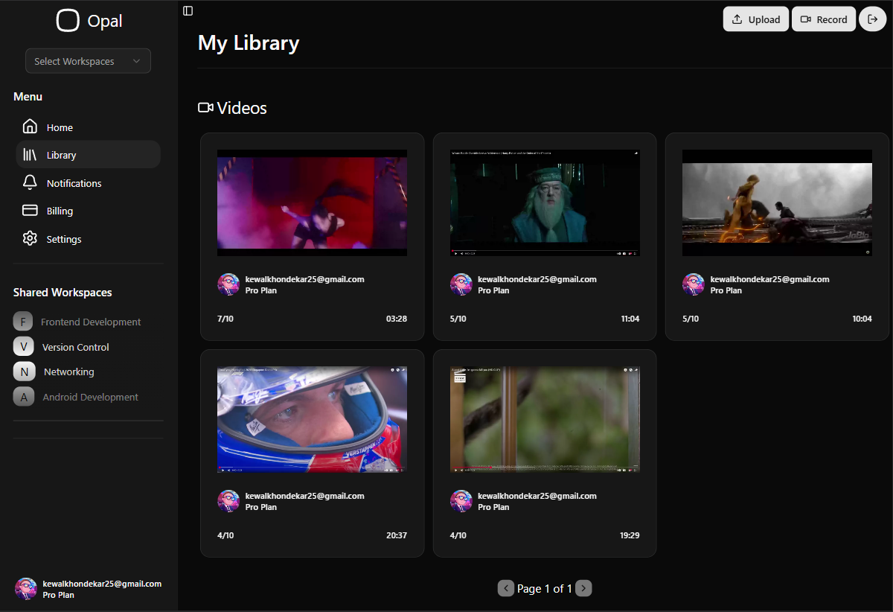
Task: Click the '11:04' duration label
Action: pos(630,319)
